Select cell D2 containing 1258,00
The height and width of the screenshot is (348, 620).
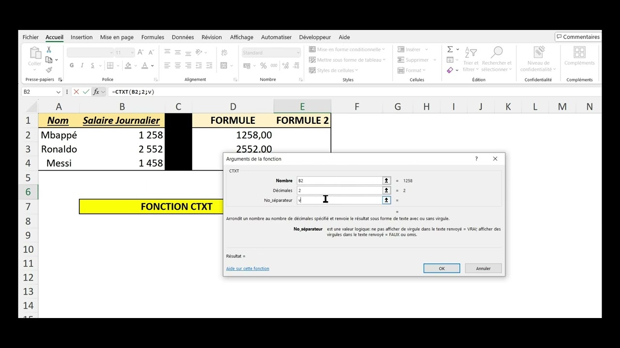[233, 135]
